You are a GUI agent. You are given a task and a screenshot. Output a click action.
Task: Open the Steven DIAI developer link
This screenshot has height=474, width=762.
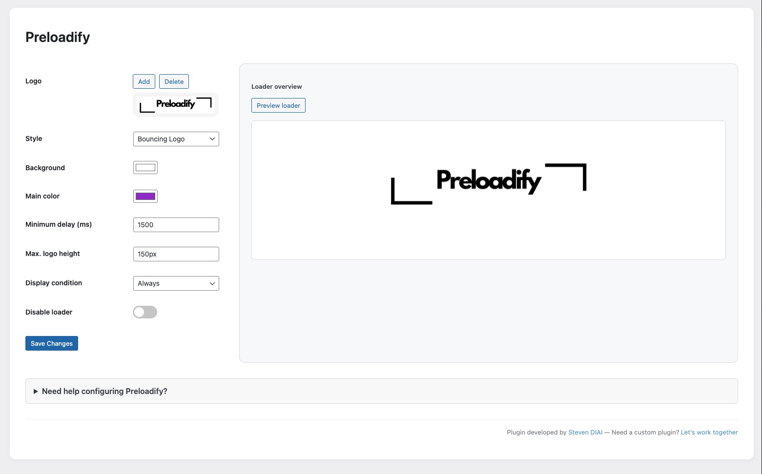coord(585,432)
